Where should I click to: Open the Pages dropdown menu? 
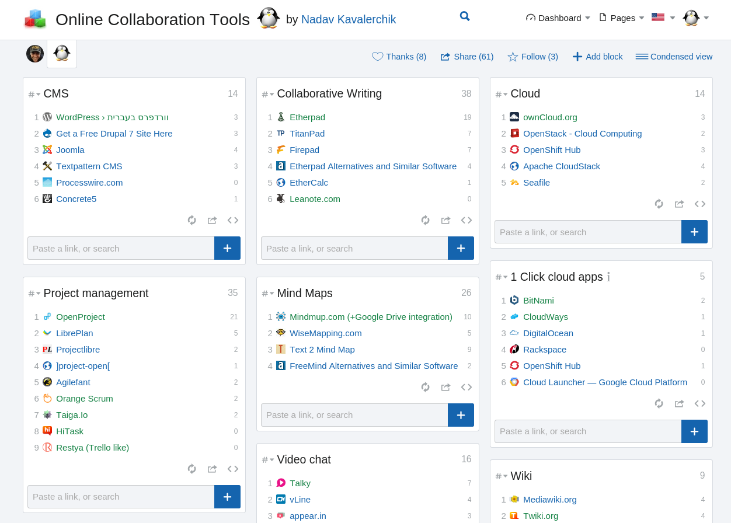click(x=622, y=18)
